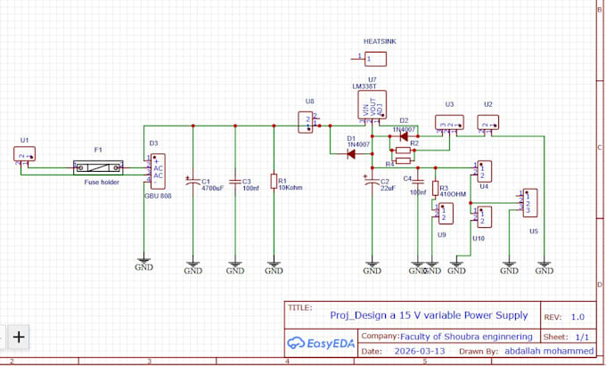Click the '100nf' label beside C3

250,188
